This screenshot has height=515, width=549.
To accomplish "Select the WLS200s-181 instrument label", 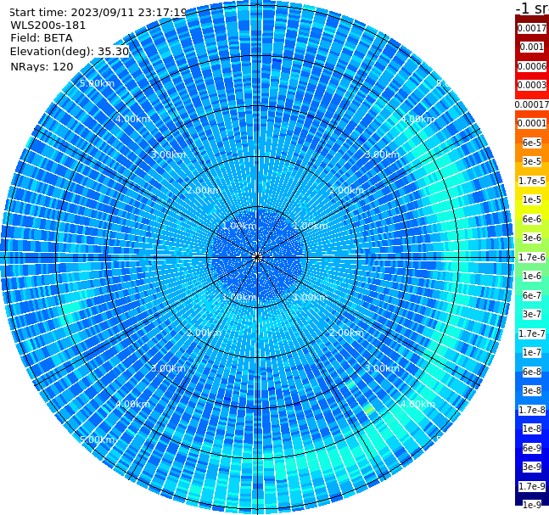I will click(48, 25).
